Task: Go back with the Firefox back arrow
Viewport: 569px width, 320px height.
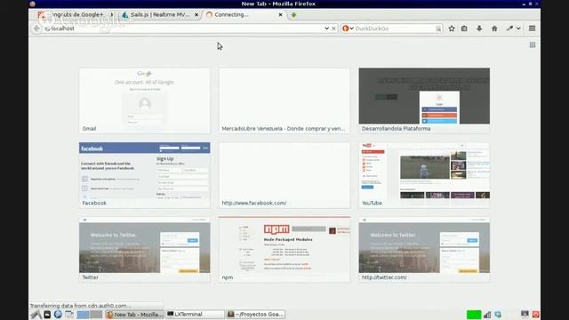Action: [36, 28]
